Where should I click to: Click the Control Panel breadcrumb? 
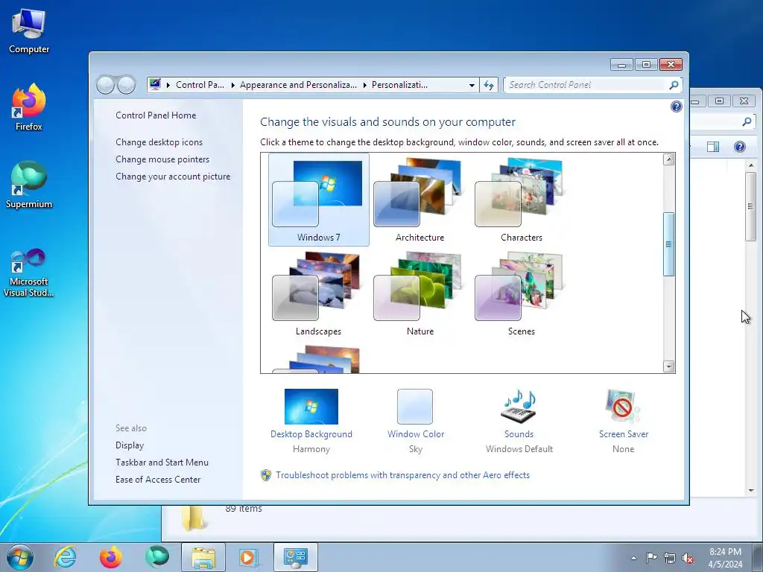click(200, 85)
